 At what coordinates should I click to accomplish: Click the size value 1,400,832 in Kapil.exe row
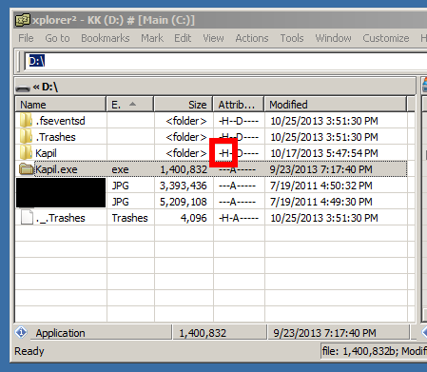tap(184, 169)
